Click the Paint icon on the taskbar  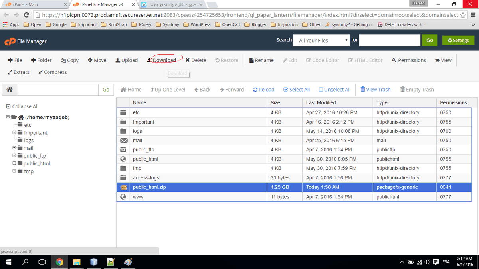(128, 262)
